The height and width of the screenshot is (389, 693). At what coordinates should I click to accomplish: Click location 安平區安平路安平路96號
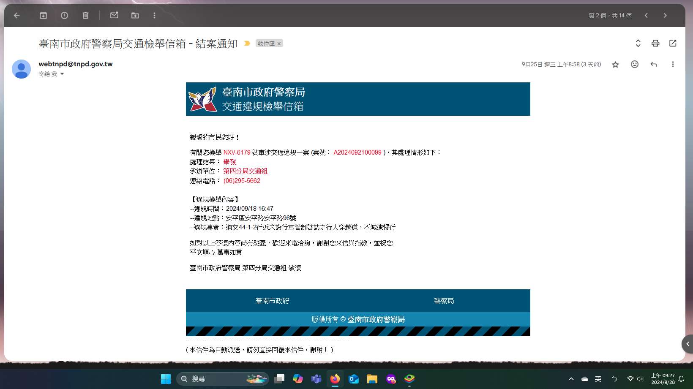click(261, 218)
